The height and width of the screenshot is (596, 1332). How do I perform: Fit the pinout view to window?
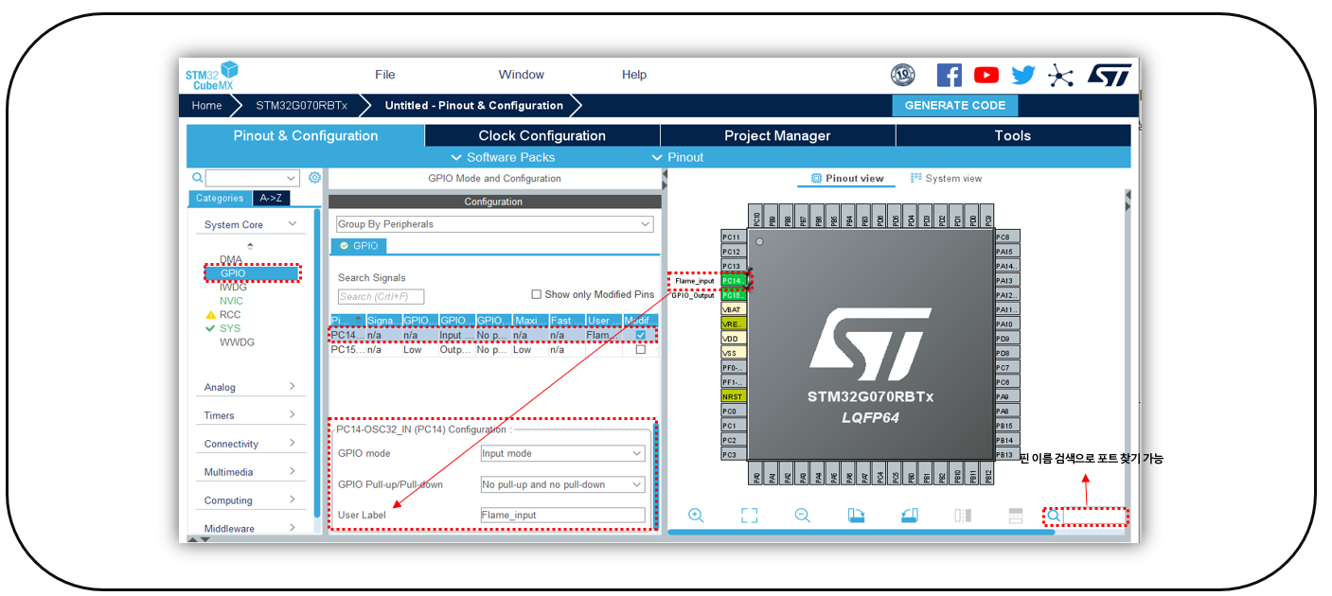(x=749, y=516)
